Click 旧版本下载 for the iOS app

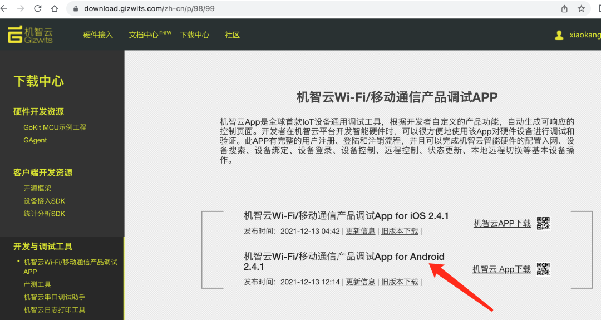tap(400, 231)
